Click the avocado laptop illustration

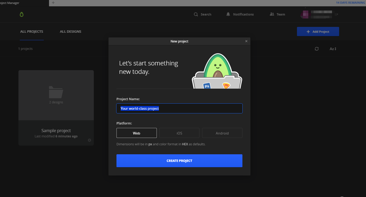click(217, 71)
